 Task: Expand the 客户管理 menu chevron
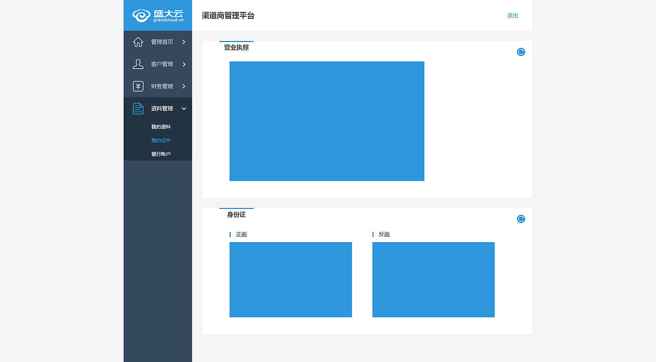183,64
